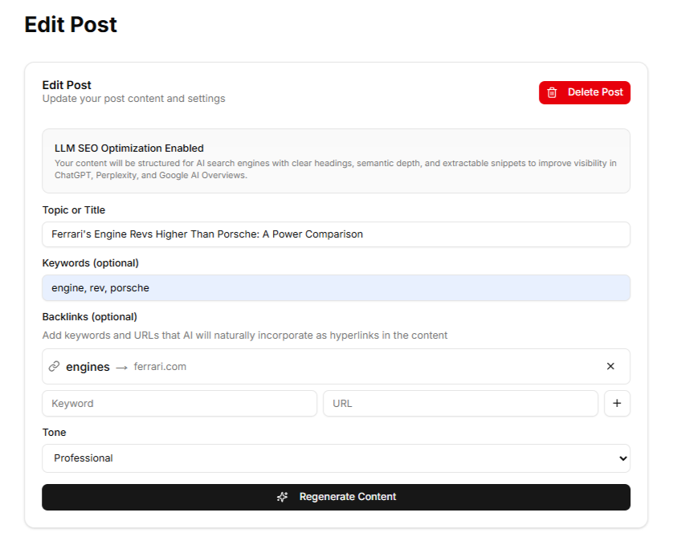Click the arrow between engines and ferrari.com
The image size is (673, 537).
122,368
